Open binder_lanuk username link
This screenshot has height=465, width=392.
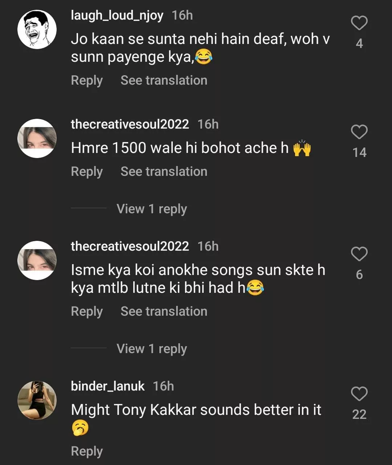[x=108, y=386]
